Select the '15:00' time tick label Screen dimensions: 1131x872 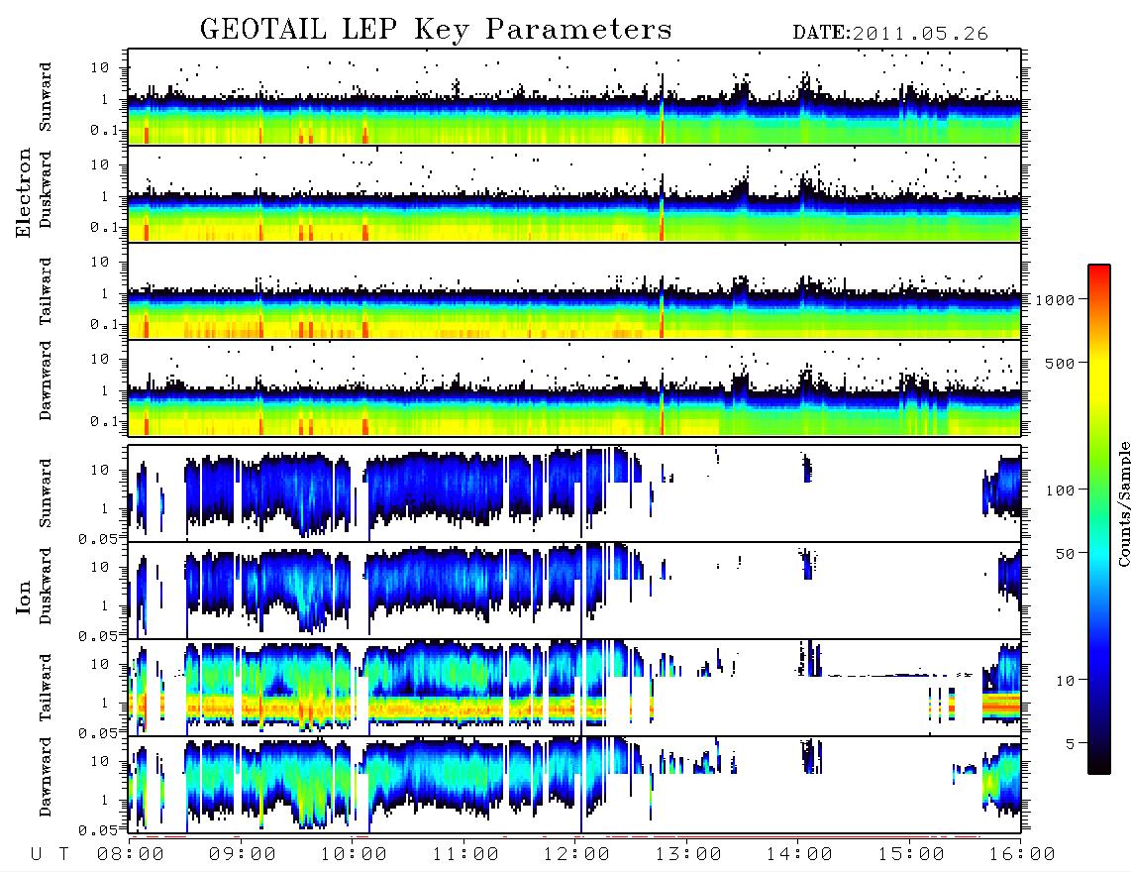click(x=911, y=854)
